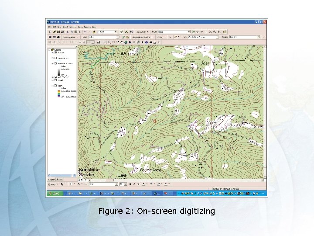The width and height of the screenshot is (314, 236).
Task: Collapse the Layers data frame tree
Action: click(x=49, y=50)
